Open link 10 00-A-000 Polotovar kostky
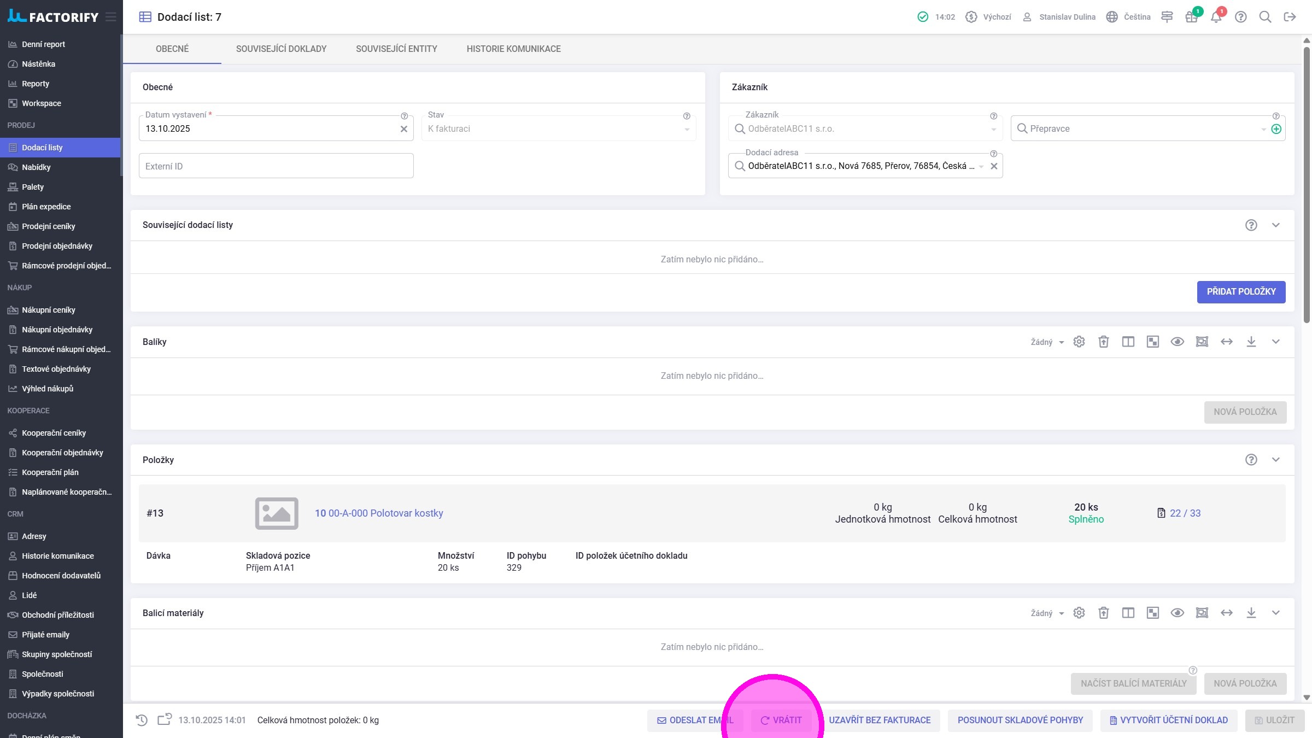The height and width of the screenshot is (738, 1312). [x=379, y=513]
